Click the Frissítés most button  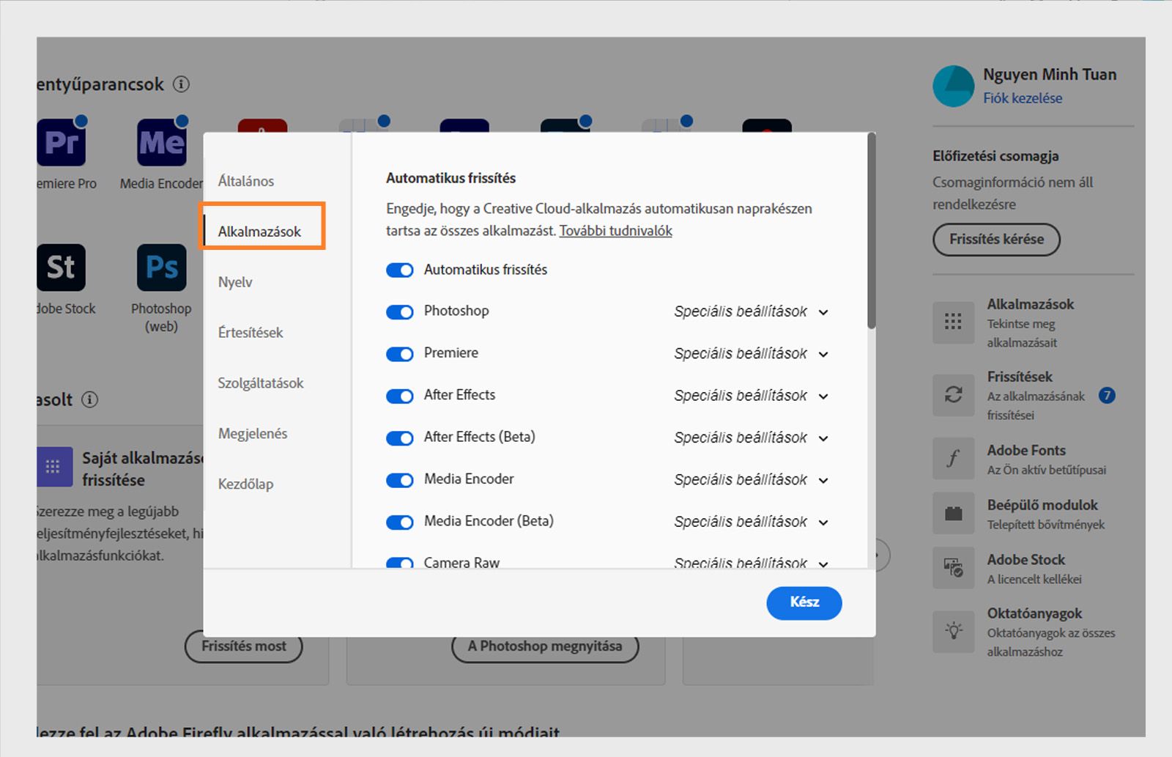click(x=244, y=646)
